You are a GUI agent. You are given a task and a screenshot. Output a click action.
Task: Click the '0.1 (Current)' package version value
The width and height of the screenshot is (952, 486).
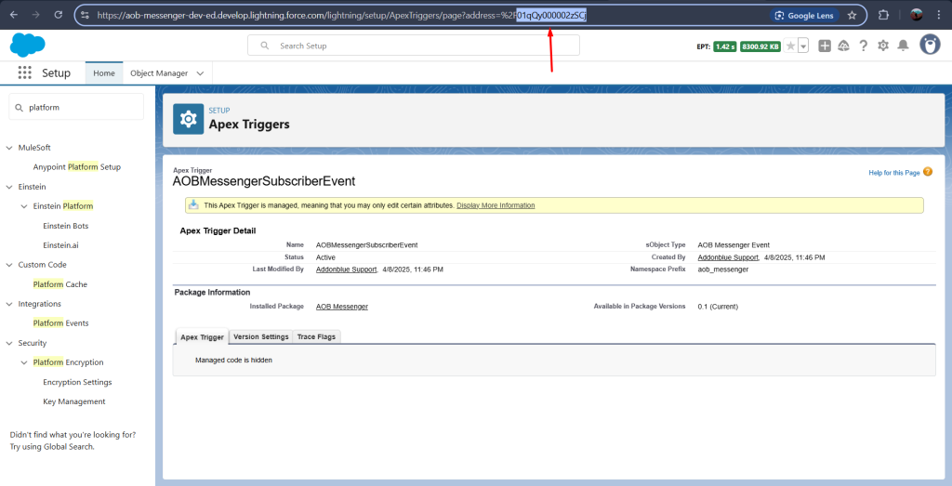(x=718, y=307)
